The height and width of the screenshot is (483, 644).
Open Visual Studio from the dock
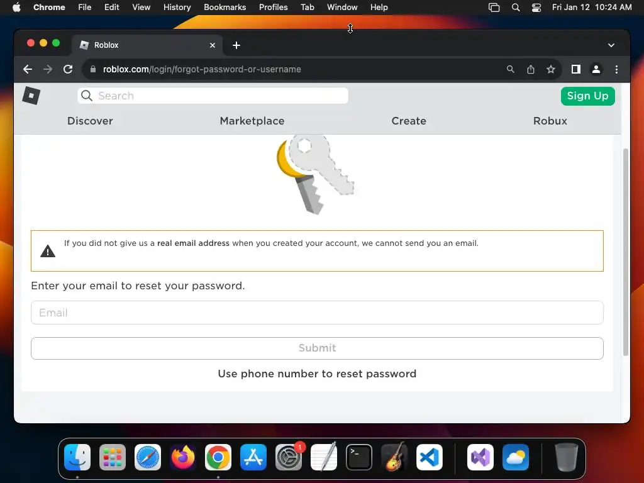(x=480, y=457)
